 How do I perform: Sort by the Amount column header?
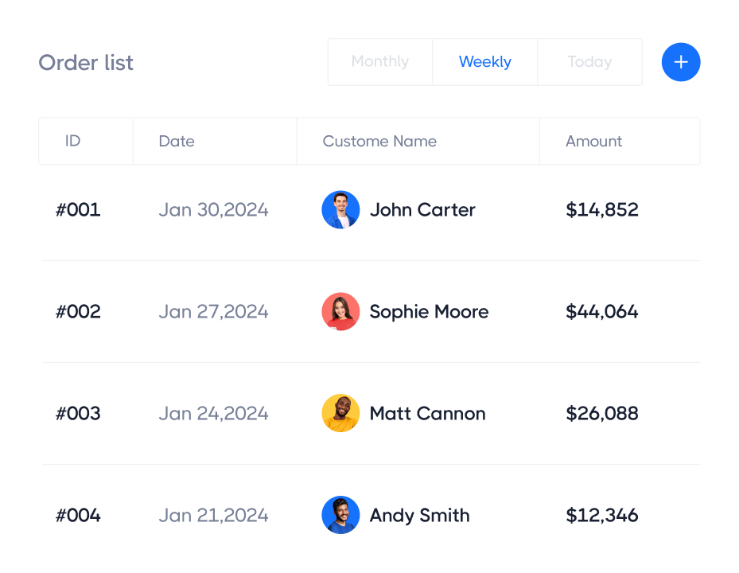coord(593,141)
